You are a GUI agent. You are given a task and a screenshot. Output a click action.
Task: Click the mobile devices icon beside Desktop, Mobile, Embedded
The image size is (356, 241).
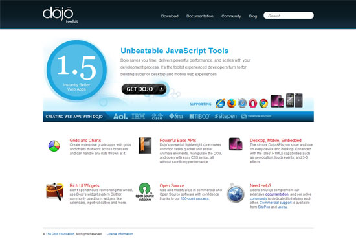236,144
